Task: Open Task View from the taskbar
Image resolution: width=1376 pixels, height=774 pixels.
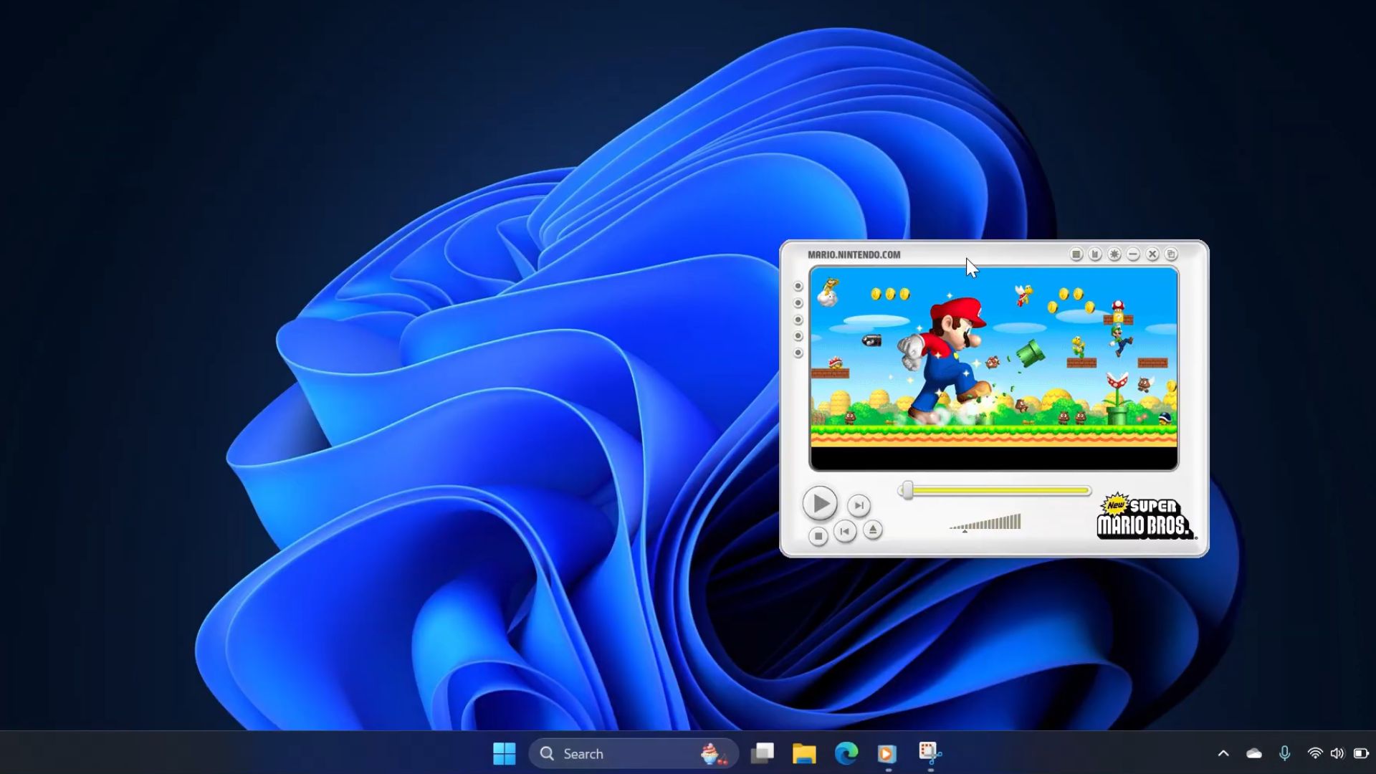Action: pos(762,753)
